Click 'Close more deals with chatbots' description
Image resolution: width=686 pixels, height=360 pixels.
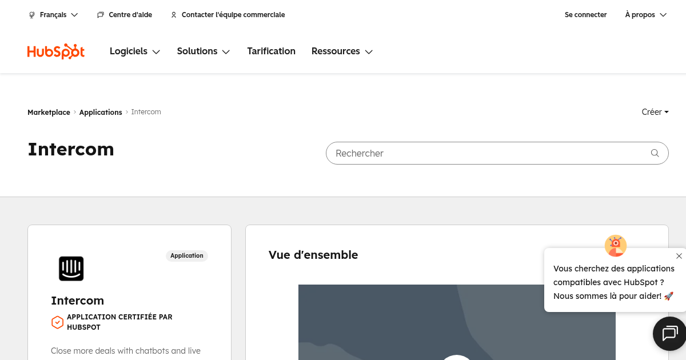pyautogui.click(x=126, y=351)
